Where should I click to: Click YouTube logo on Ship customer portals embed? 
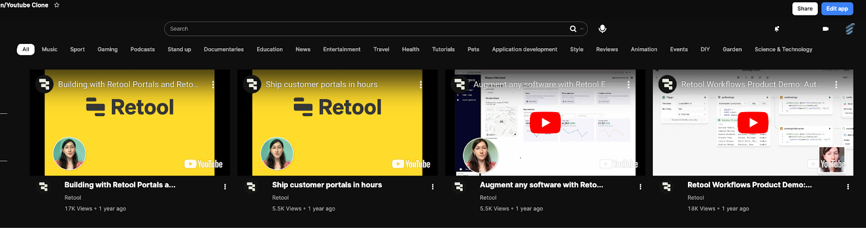(x=411, y=164)
